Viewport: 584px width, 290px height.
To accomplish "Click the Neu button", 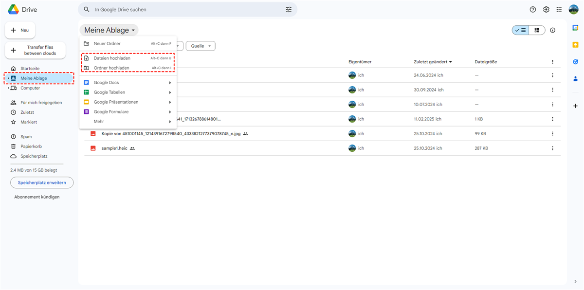I will (20, 30).
